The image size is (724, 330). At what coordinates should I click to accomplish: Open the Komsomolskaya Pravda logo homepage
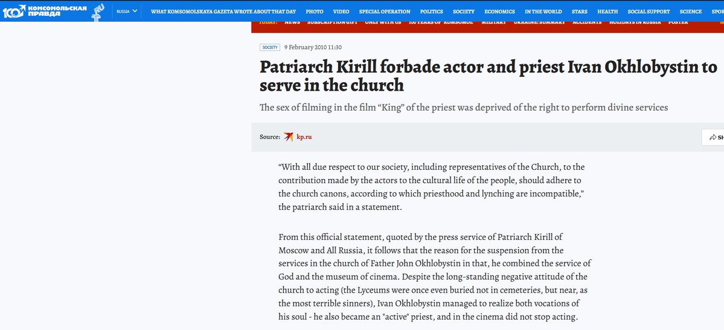click(x=45, y=11)
